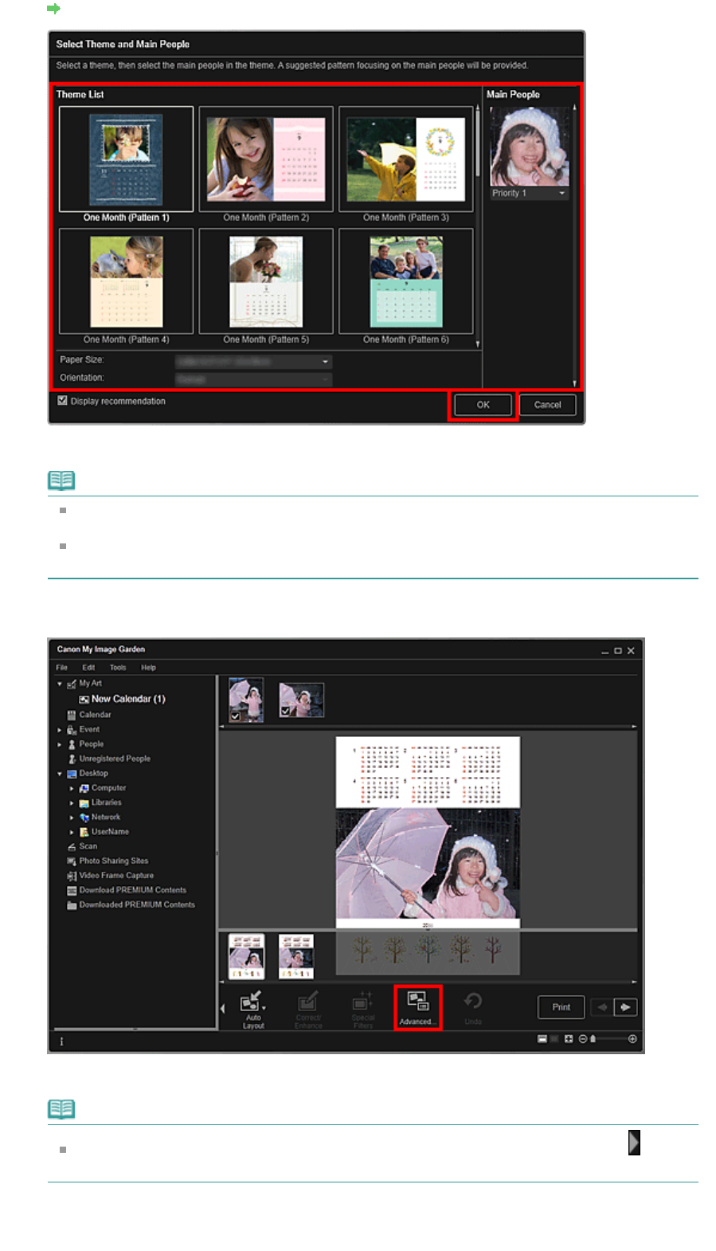
Task: Click the Auto Layout tool
Action: [252, 1009]
